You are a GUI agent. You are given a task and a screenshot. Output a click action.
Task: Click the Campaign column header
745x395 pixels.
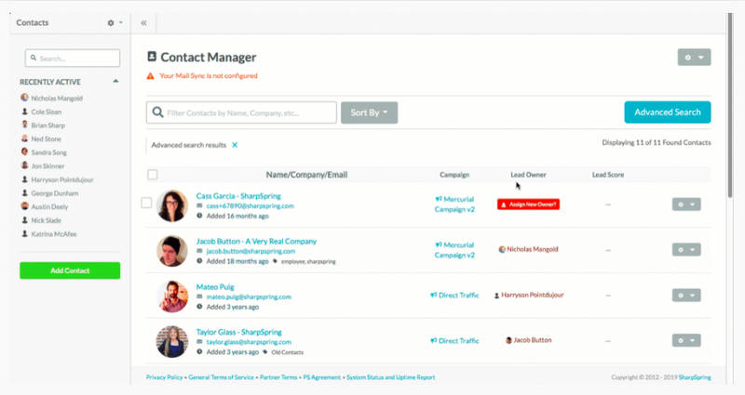pos(454,175)
